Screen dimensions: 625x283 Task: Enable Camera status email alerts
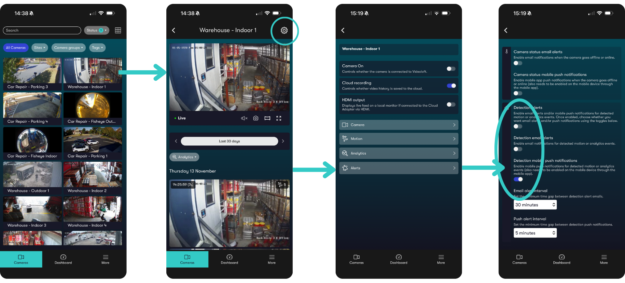pyautogui.click(x=518, y=63)
